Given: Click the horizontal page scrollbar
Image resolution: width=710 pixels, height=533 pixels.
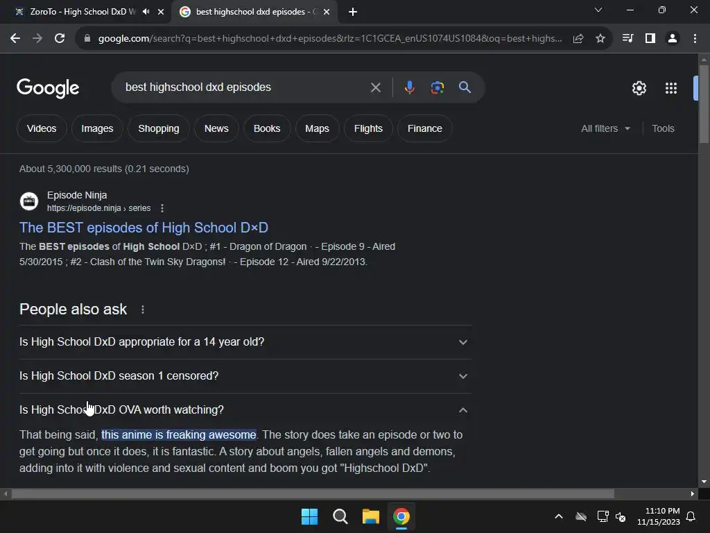Looking at the screenshot, I should click(313, 493).
